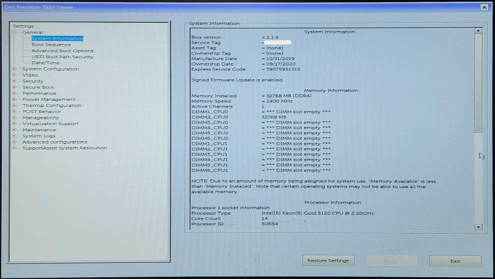495x279 pixels.
Task: Open Boot Sequence settings
Action: click(51, 45)
